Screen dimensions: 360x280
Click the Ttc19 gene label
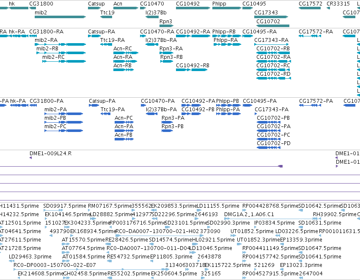pos(107,12)
